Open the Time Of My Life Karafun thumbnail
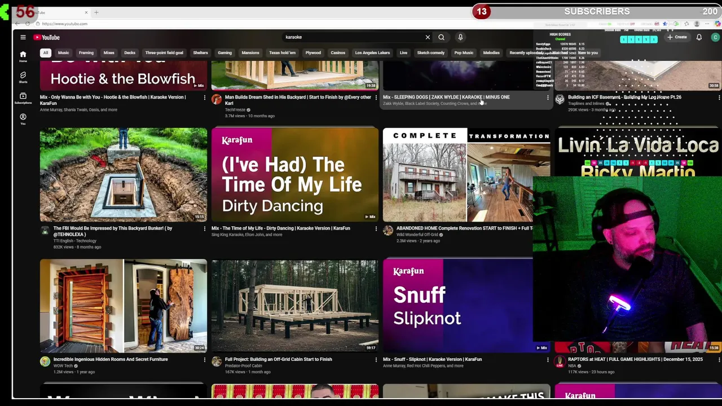722x406 pixels. 295,175
